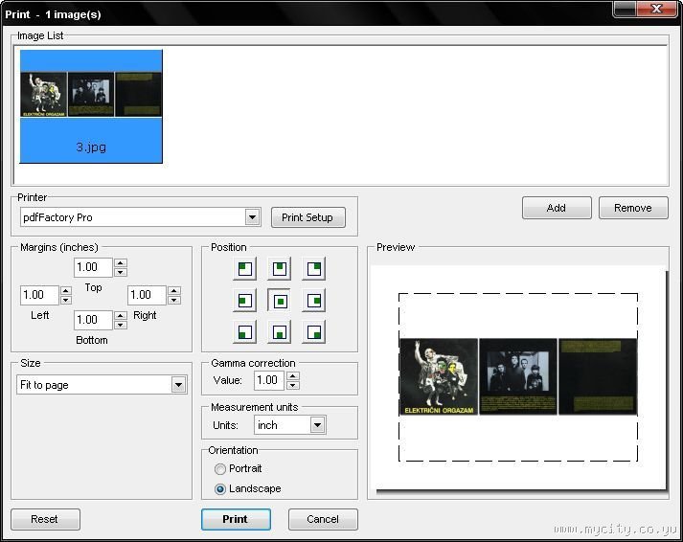Select the 3.jpg thumbnail in Image List
Image resolution: width=683 pixels, height=542 pixels.
pyautogui.click(x=91, y=106)
